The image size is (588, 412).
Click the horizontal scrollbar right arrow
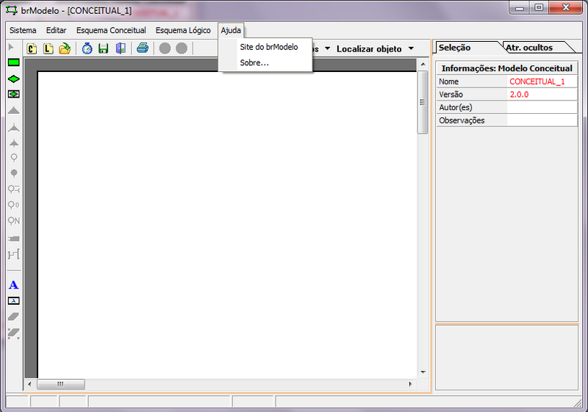point(410,384)
